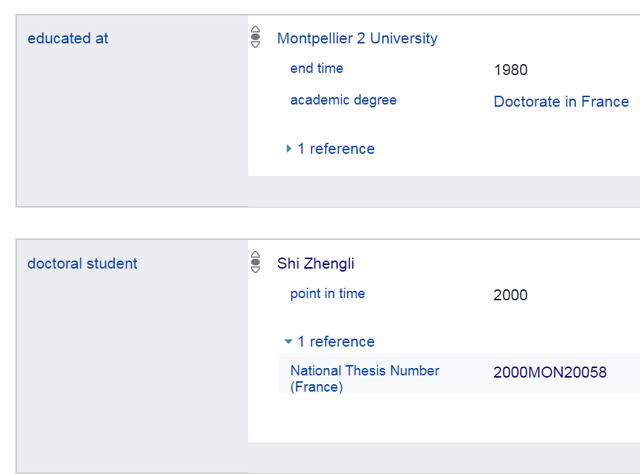Click deprecated-rank down arrow beside Montpellier 2 University
The image size is (640, 474).
[256, 45]
